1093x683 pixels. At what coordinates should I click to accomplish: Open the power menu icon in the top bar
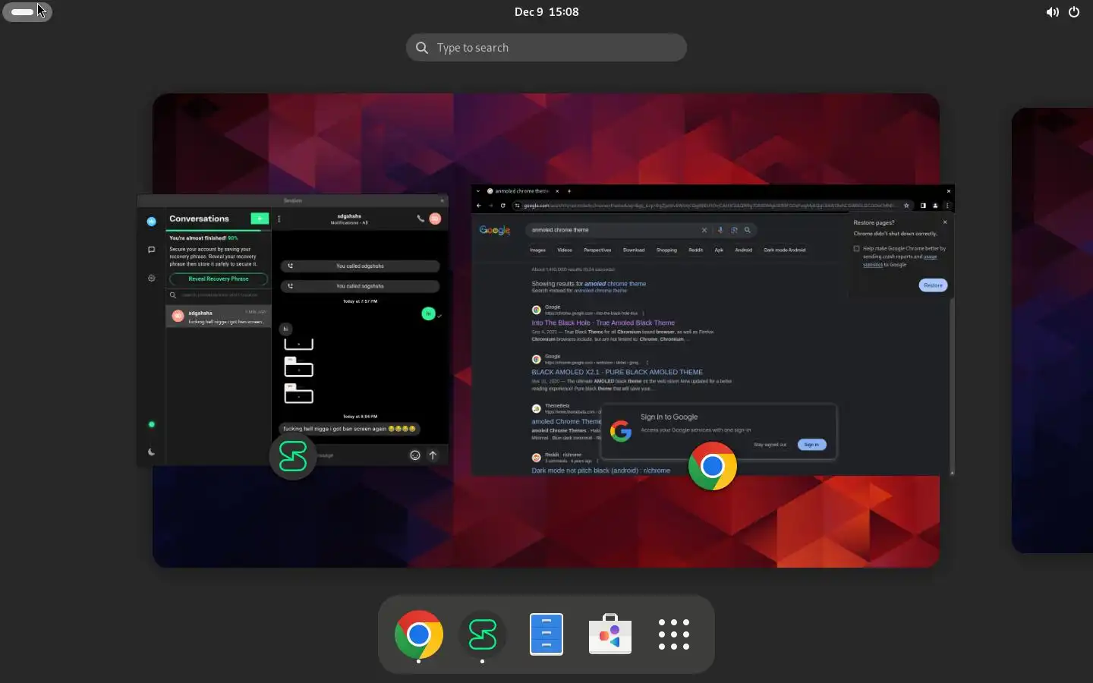coord(1074,11)
